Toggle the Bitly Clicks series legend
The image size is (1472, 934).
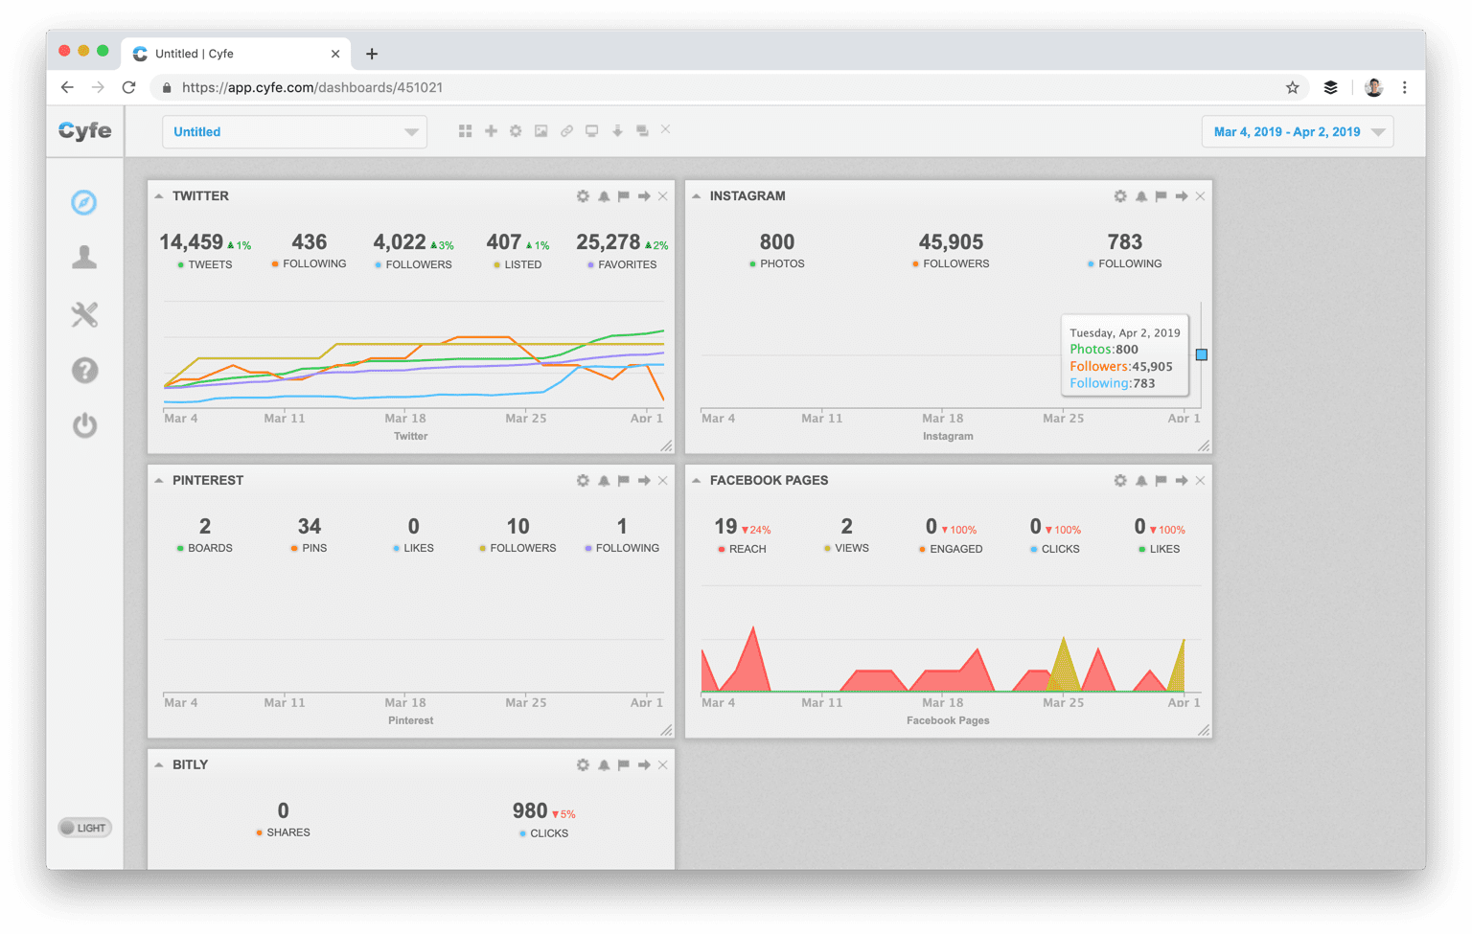point(543,833)
